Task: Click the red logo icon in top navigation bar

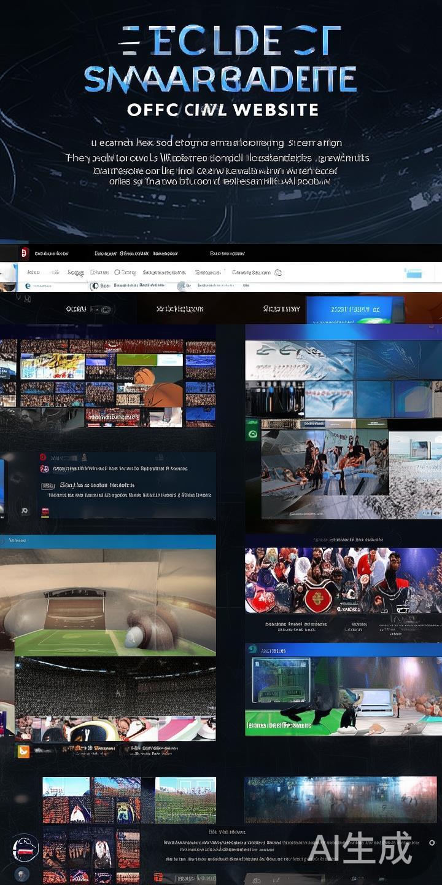Action: [x=25, y=253]
